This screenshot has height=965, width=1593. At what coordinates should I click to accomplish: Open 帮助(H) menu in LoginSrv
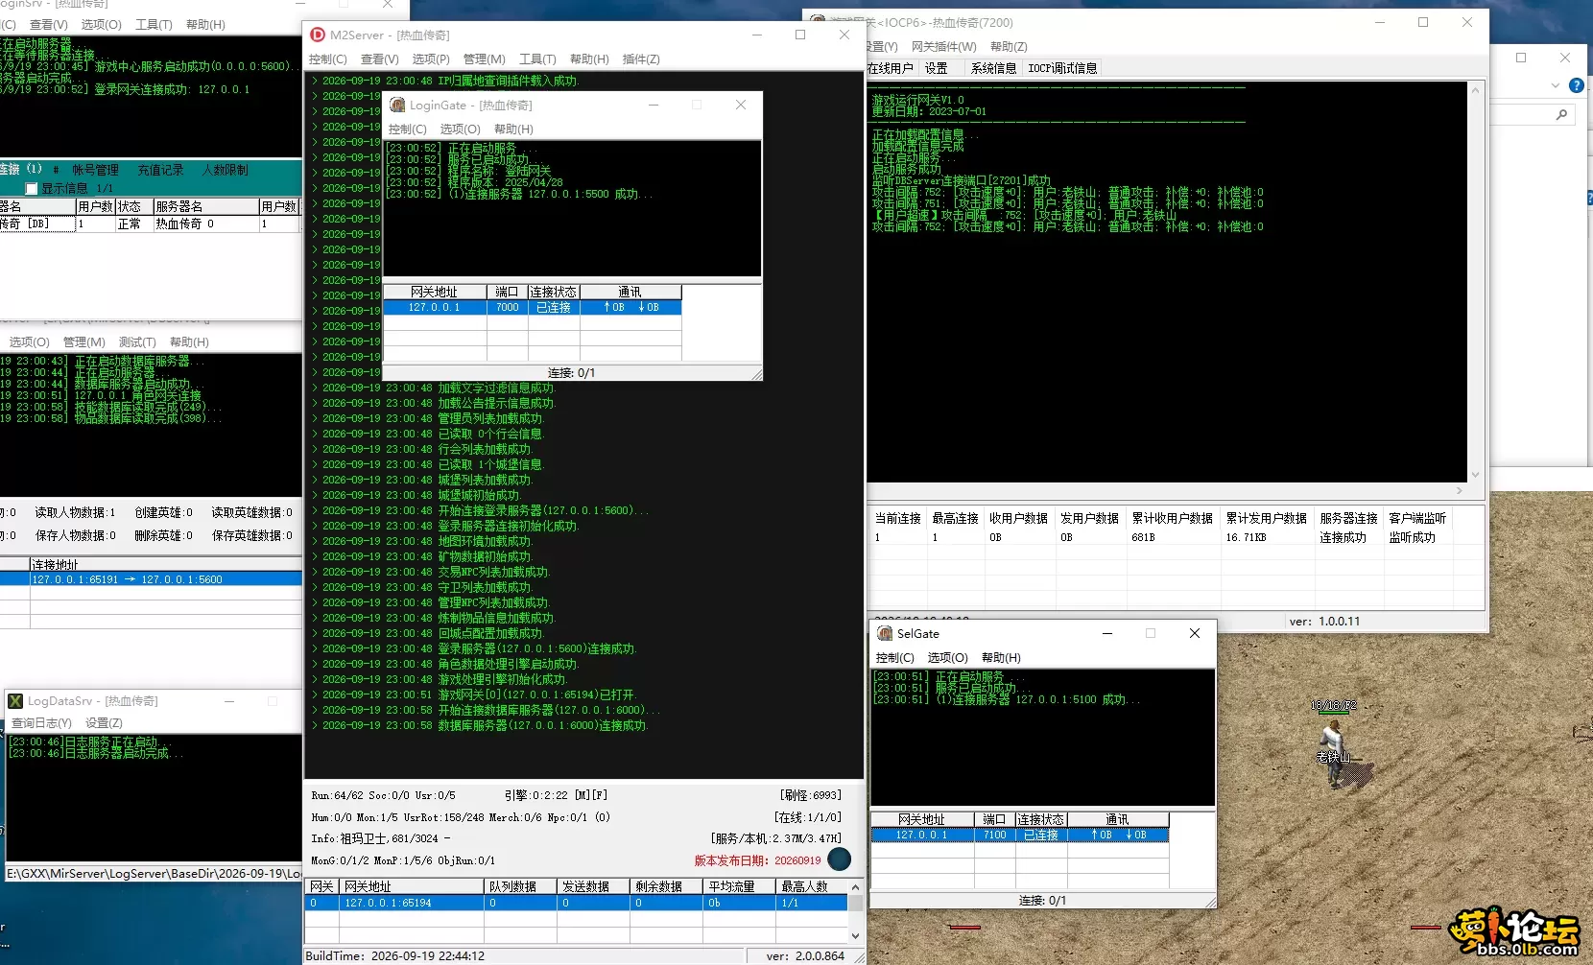point(205,25)
